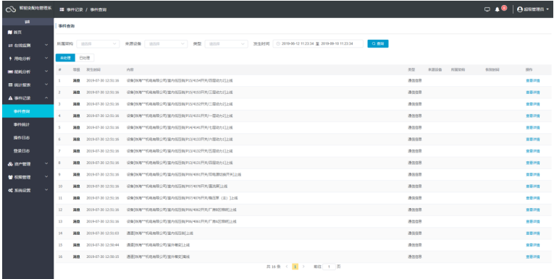Click row 1 content mentioning 4154开关
The width and height of the screenshot is (554, 279).
[180, 81]
